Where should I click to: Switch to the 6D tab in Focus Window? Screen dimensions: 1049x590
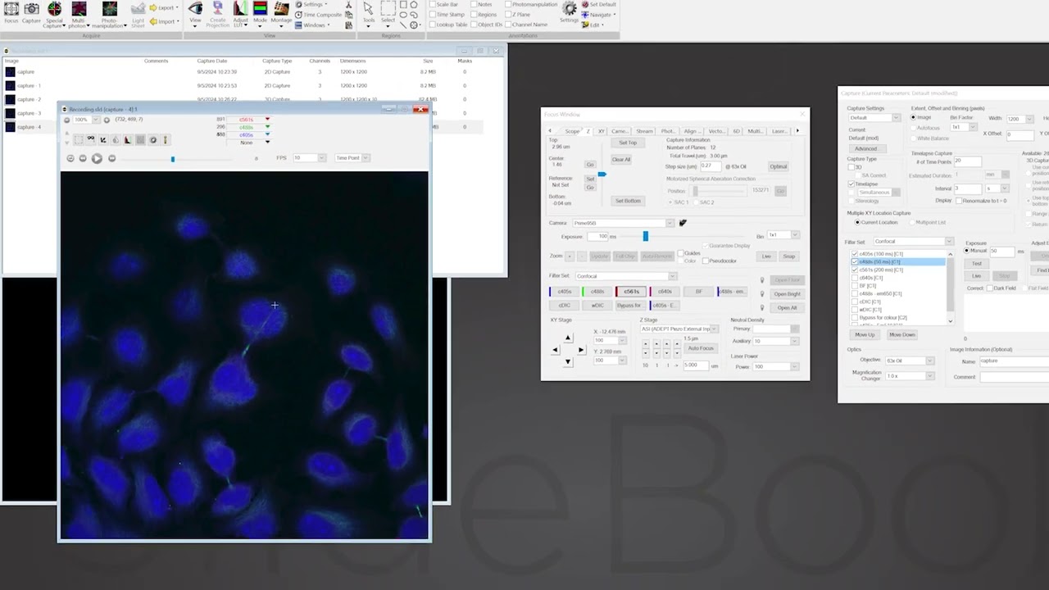click(x=736, y=131)
